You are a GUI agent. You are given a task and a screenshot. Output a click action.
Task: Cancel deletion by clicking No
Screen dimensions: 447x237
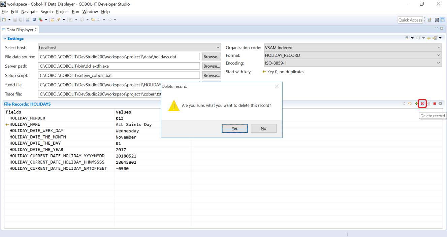pos(263,128)
